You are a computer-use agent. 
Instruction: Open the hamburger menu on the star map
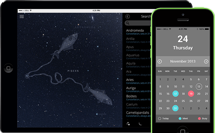pyautogui.click(x=22, y=17)
